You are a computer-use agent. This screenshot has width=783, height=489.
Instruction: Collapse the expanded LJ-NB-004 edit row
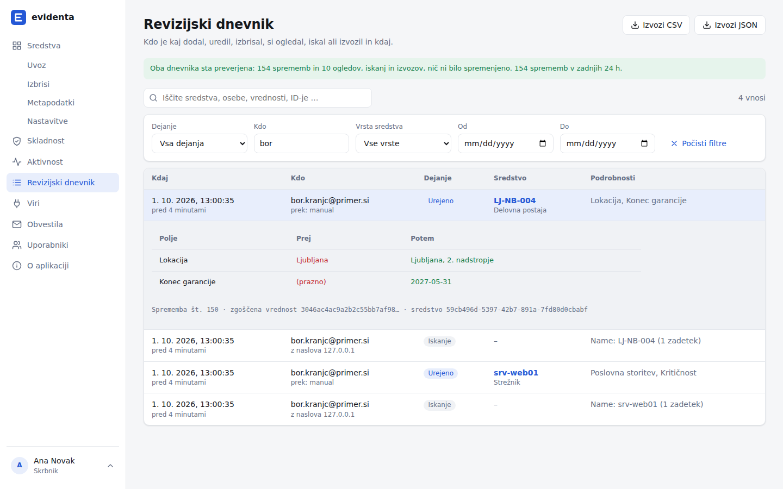[x=455, y=205]
